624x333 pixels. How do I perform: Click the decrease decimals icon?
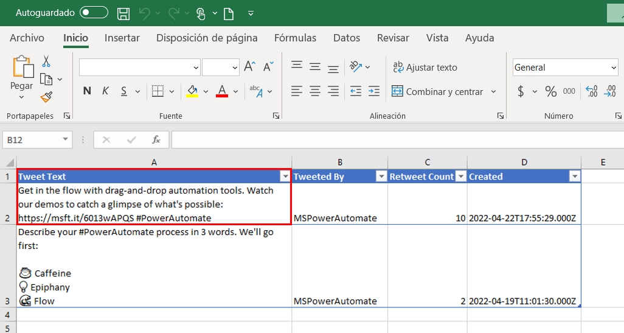click(610, 91)
